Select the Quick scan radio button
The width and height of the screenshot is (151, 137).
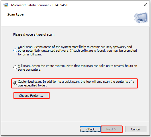[x=15, y=51]
